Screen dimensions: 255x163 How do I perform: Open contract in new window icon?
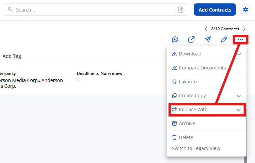coord(191,39)
